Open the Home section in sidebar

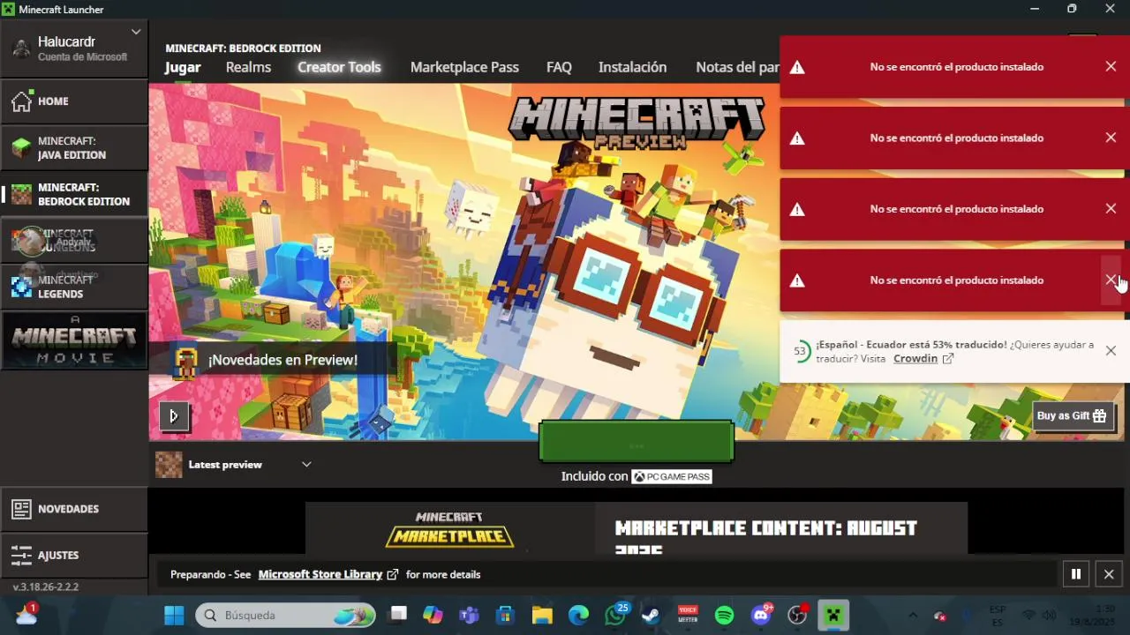point(74,101)
